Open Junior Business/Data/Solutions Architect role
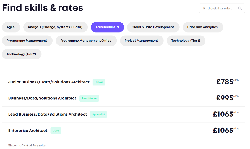 coord(49,82)
